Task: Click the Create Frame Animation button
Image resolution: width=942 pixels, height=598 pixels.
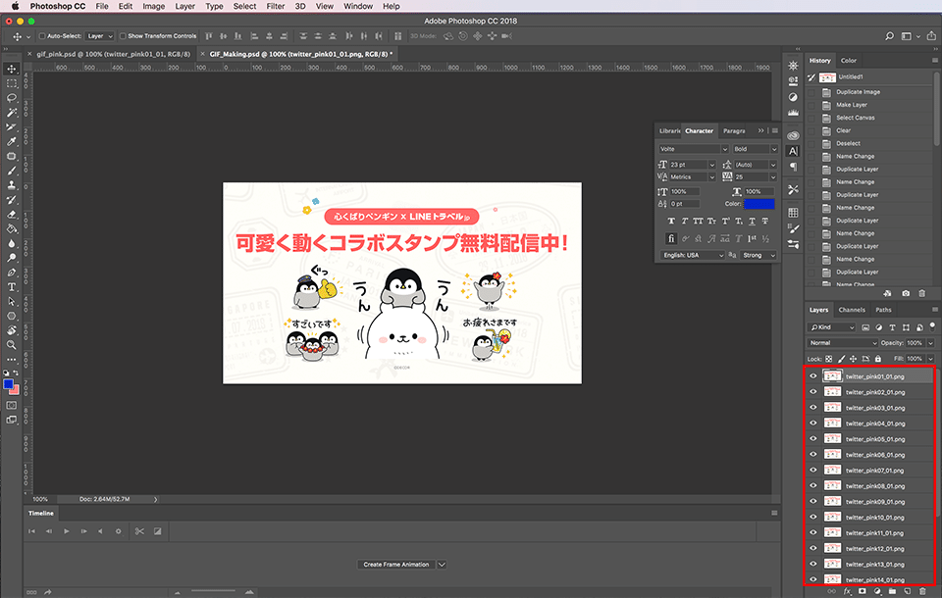Action: (x=395, y=565)
